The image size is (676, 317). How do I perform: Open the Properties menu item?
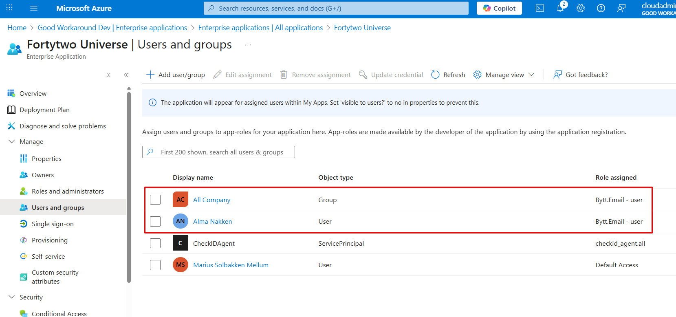click(46, 158)
